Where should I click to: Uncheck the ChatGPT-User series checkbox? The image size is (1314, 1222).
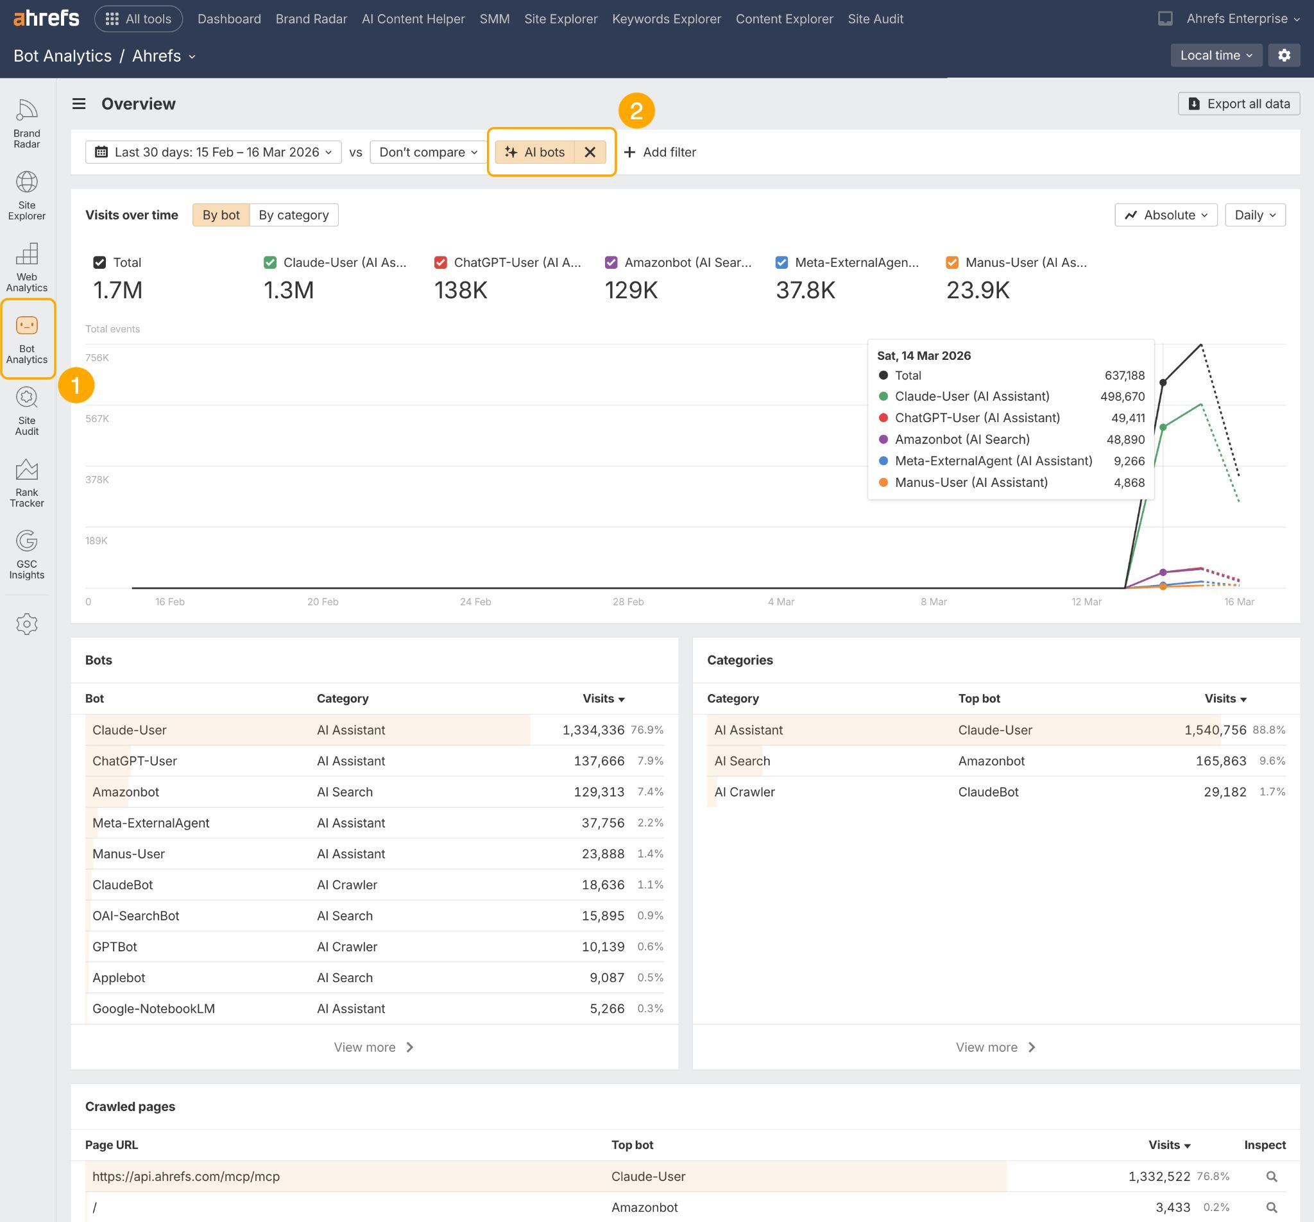point(440,262)
